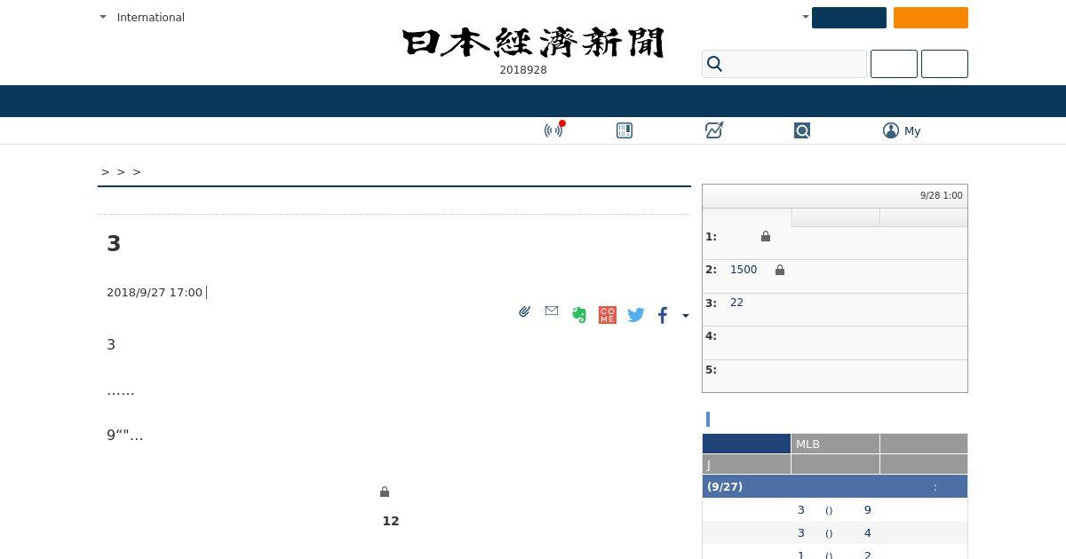1066x559 pixels.
Task: Share the article on COMEMO
Action: click(x=608, y=315)
